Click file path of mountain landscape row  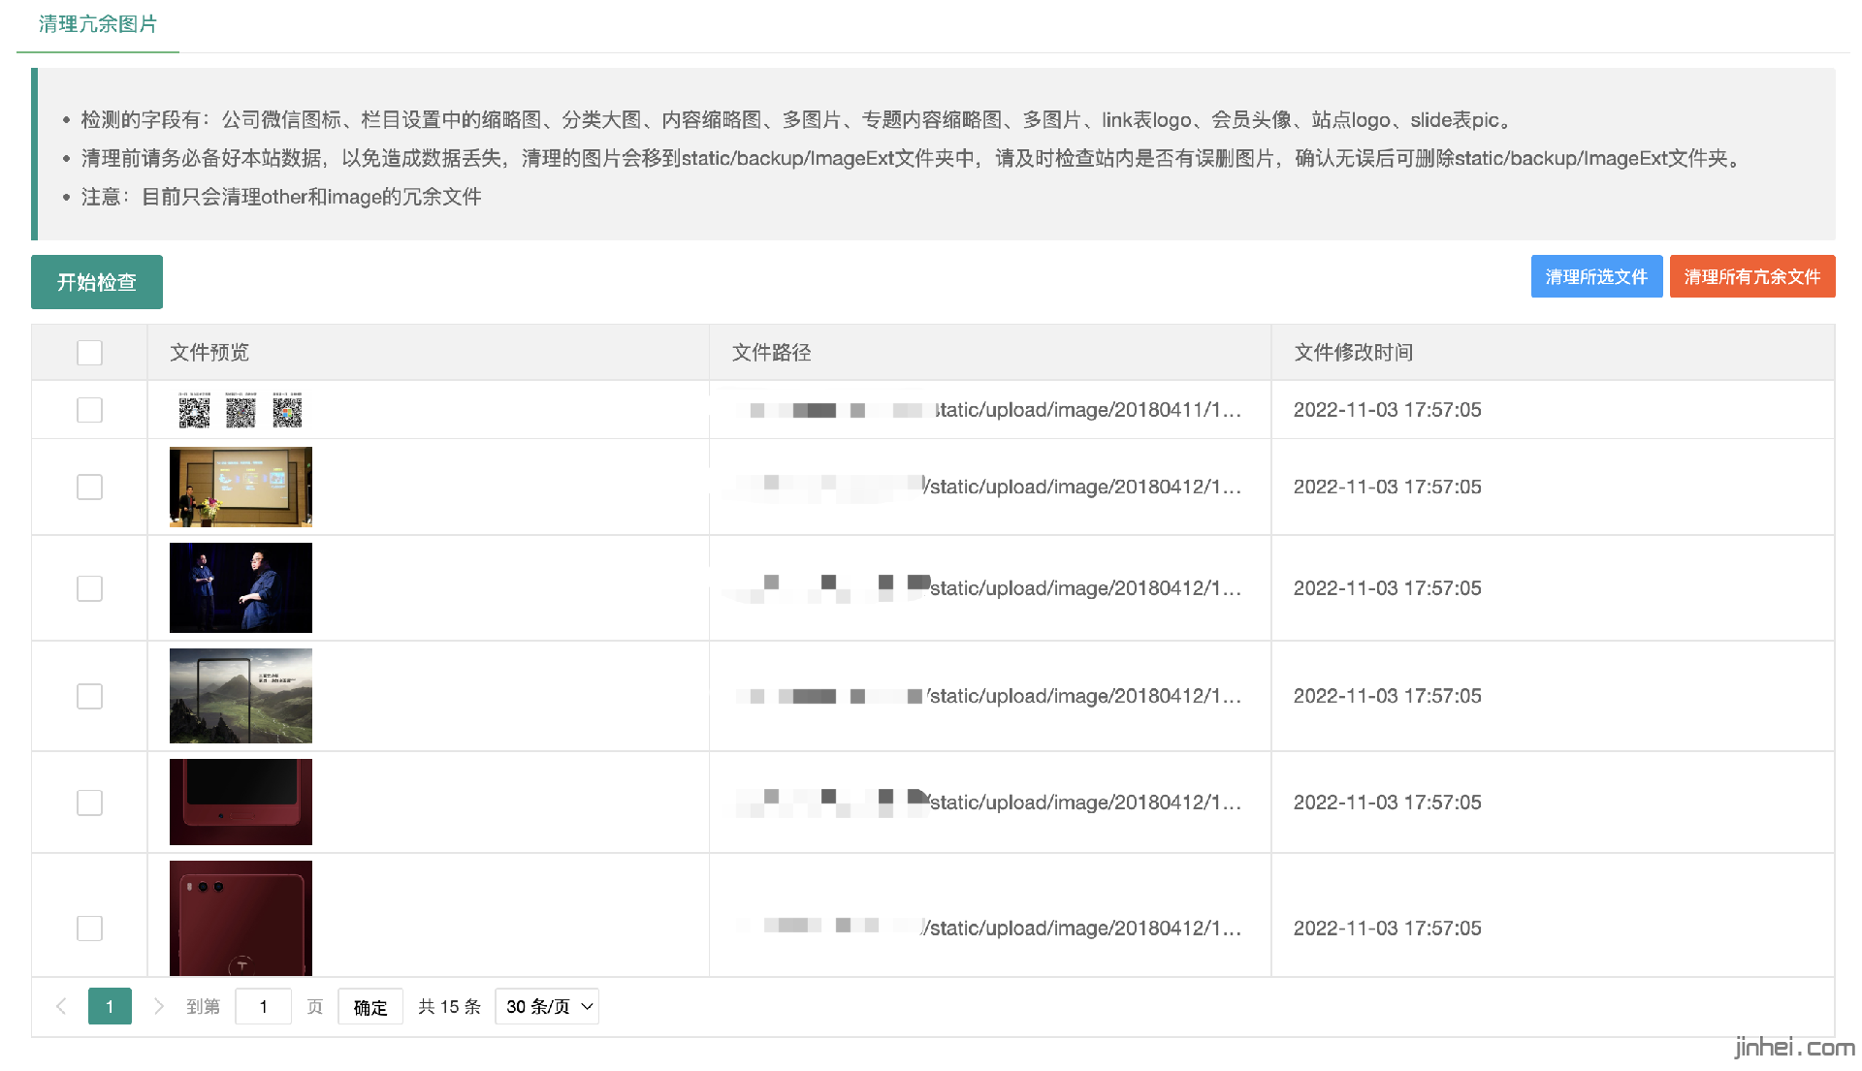pos(989,696)
